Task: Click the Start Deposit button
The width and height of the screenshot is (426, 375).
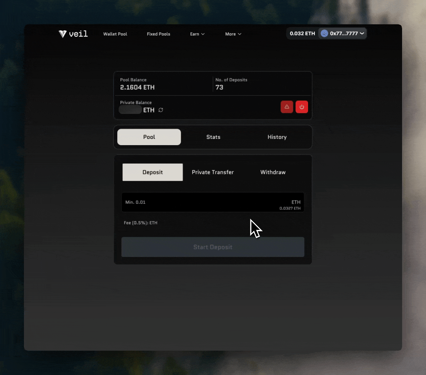Action: coord(213,247)
